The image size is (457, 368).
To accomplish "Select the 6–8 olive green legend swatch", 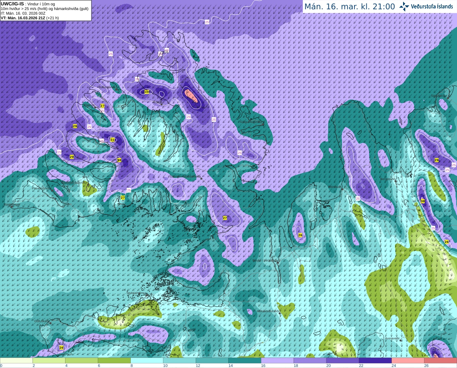I will [x=114, y=360].
